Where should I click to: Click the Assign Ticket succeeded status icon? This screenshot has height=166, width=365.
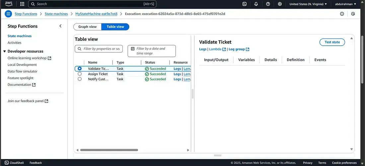[147, 74]
